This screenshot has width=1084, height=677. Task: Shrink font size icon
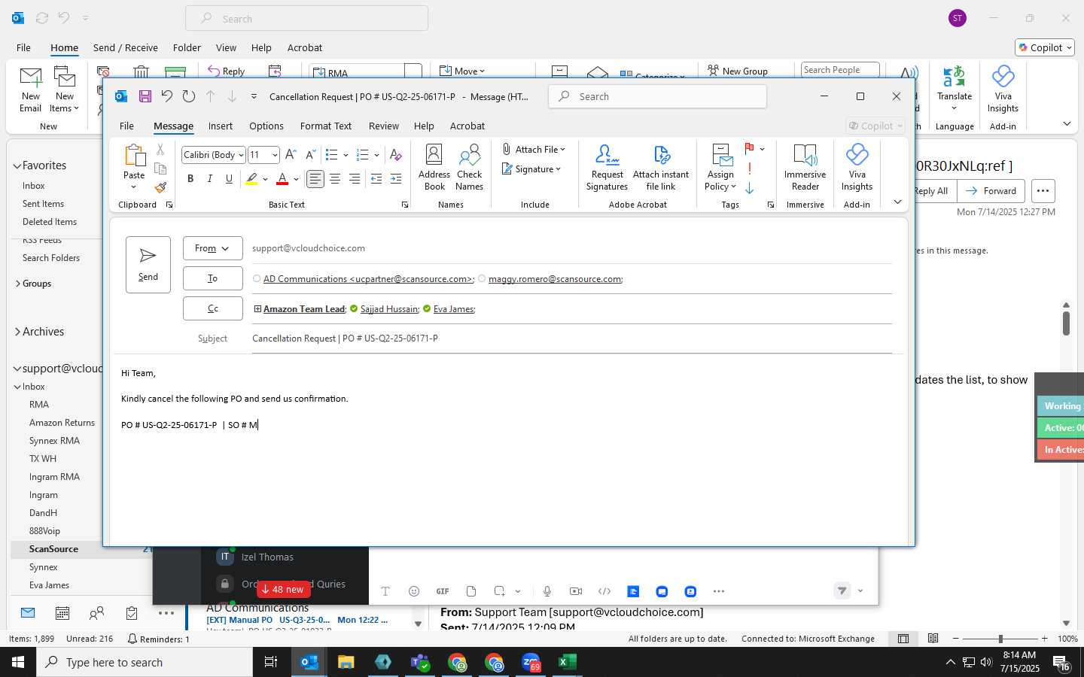[x=310, y=155]
